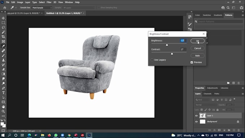Image resolution: width=245 pixels, height=138 pixels.
Task: Open WhatsApp on the taskbar
Action: pyautogui.click(x=56, y=135)
